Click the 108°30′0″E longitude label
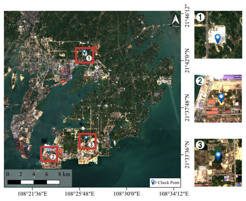 tap(127, 194)
